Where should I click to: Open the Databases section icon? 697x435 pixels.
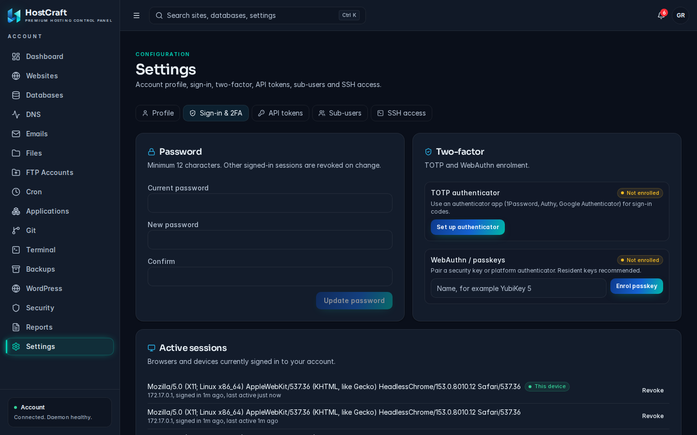(x=16, y=95)
